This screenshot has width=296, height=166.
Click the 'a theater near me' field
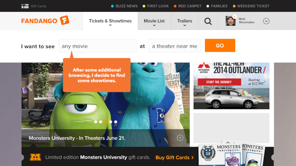point(174,46)
